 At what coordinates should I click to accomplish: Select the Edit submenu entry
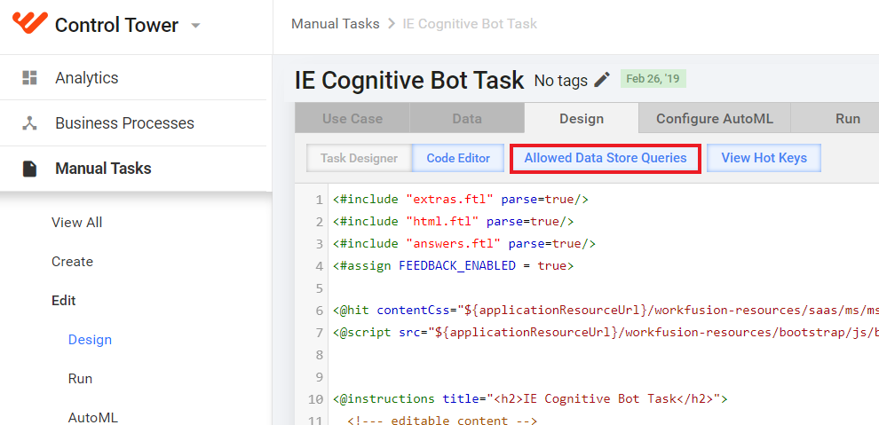coord(63,301)
